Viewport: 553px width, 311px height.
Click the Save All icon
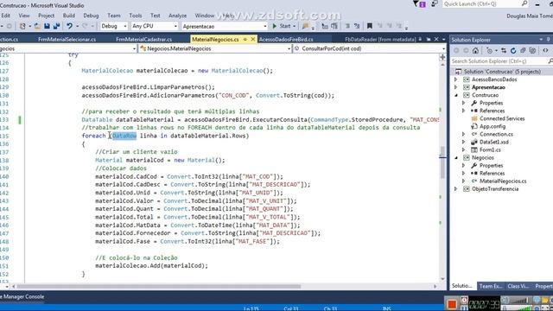pyautogui.click(x=56, y=26)
